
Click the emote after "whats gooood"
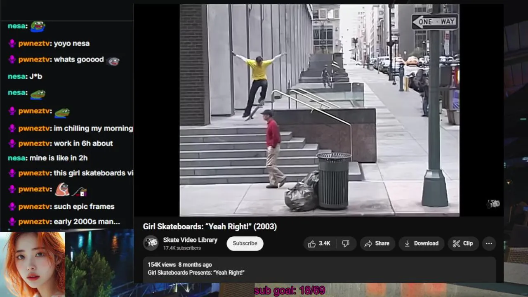pos(113,61)
